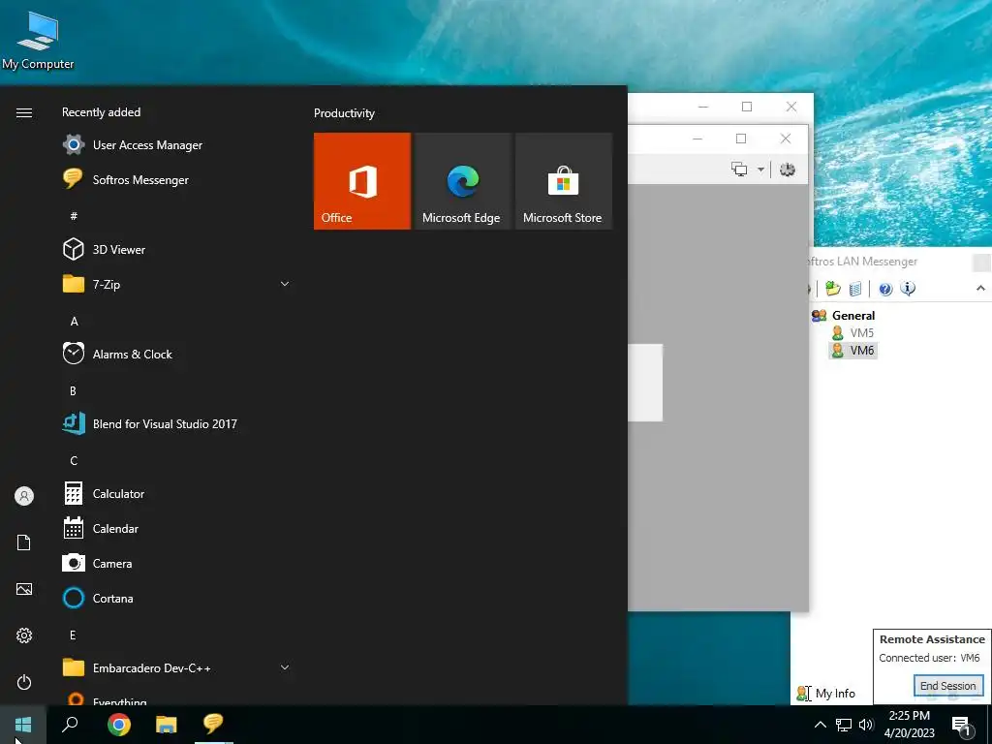
Task: Open settings gear icon in remote window toolbar
Action: click(787, 169)
